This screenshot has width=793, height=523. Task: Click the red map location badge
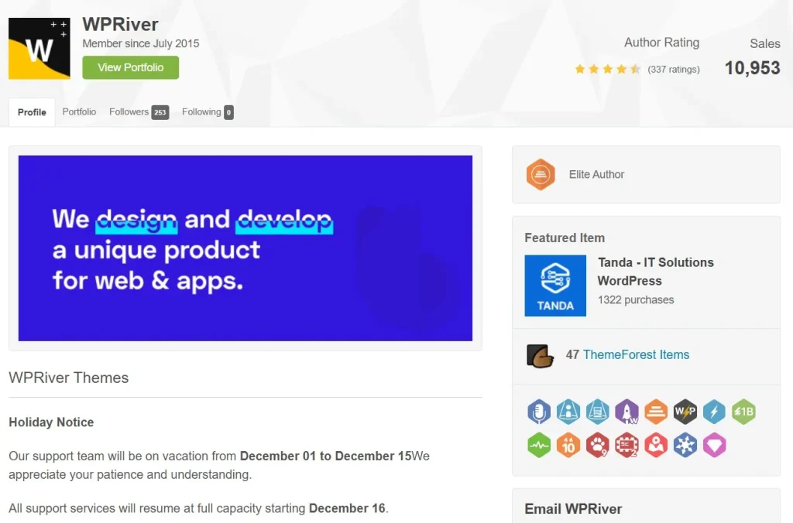click(656, 445)
